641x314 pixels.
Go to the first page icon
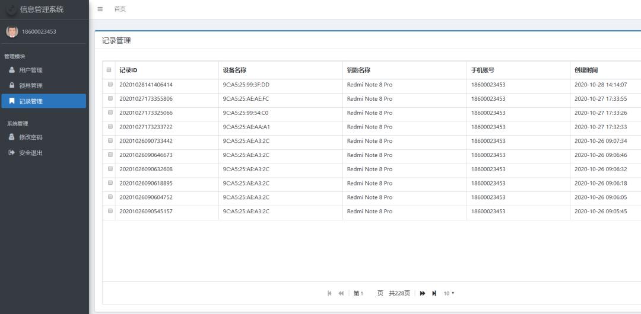330,293
